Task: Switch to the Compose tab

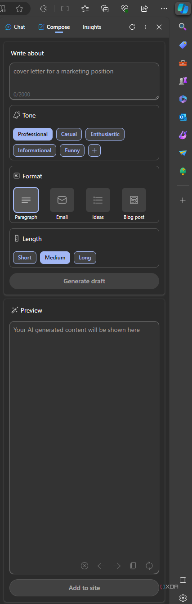Action: [x=54, y=27]
